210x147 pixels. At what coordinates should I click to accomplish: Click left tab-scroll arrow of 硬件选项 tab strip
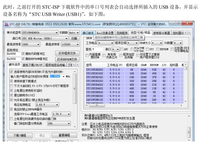tap(74, 64)
